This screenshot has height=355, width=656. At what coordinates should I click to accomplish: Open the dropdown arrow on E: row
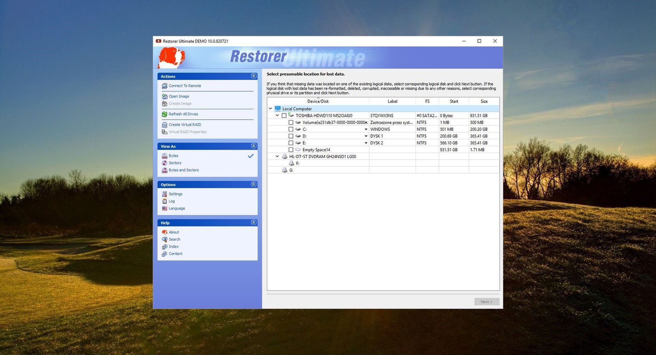pyautogui.click(x=366, y=143)
